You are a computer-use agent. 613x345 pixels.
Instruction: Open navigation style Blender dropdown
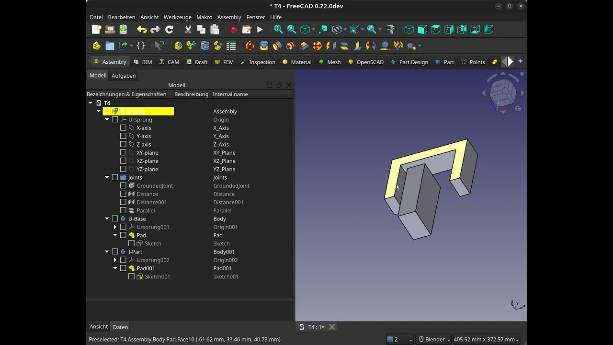tap(435, 339)
